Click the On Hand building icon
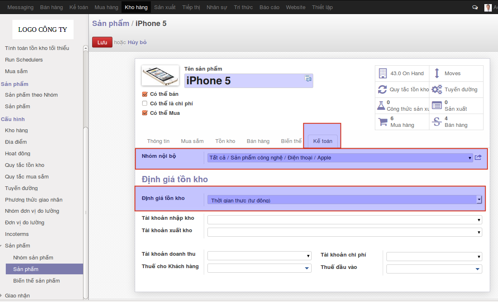This screenshot has height=302, width=498. 383,73
